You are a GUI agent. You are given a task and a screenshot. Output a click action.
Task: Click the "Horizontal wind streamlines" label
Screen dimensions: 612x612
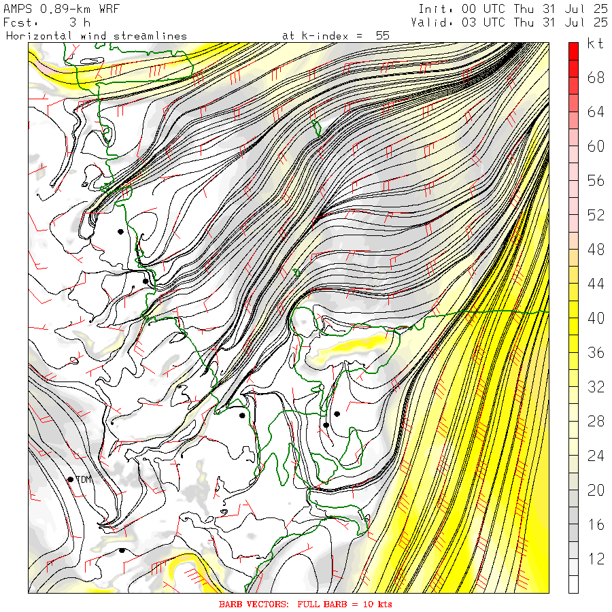click(97, 36)
